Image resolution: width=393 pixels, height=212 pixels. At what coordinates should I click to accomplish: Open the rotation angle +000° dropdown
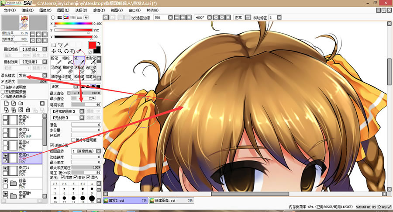pos(210,17)
